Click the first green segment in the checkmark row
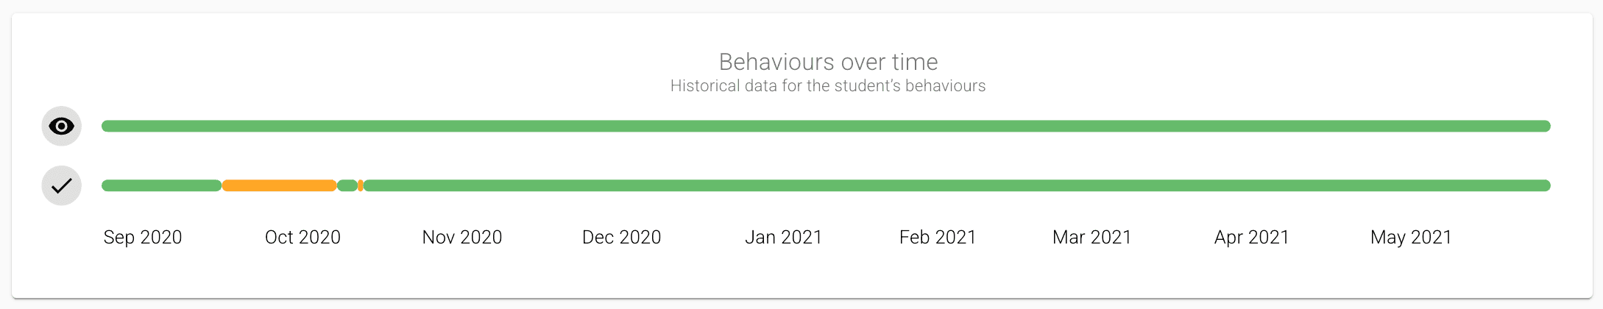This screenshot has width=1603, height=309. click(161, 185)
